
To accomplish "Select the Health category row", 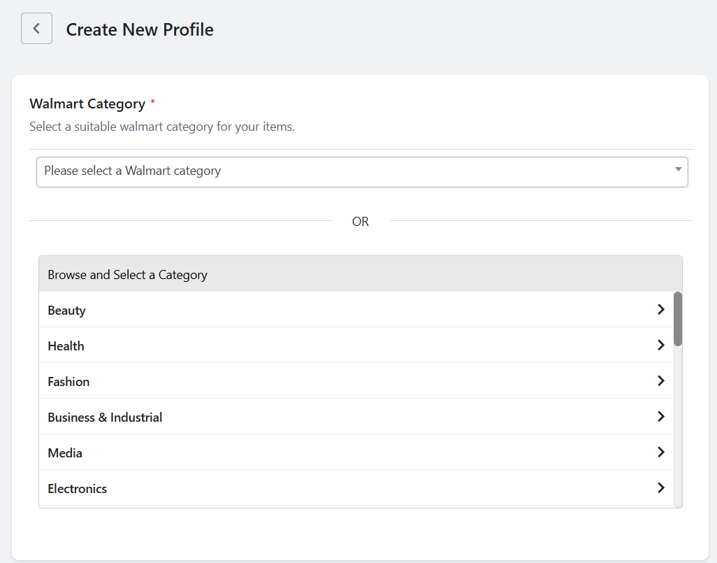I will [x=356, y=345].
